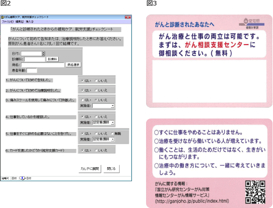This screenshot has width=273, height=208.
Task: Select はい for question 5 仕事を辞める必要はない
Action: point(82,134)
